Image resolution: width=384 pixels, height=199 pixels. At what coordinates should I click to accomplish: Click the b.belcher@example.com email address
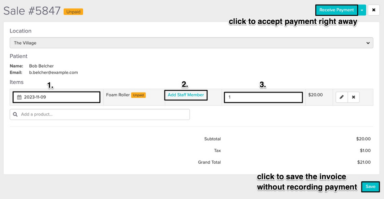(x=53, y=72)
